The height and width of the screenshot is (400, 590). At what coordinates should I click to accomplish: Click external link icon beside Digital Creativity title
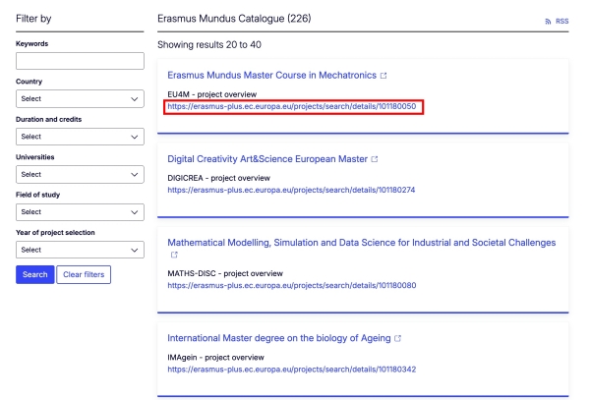375,158
